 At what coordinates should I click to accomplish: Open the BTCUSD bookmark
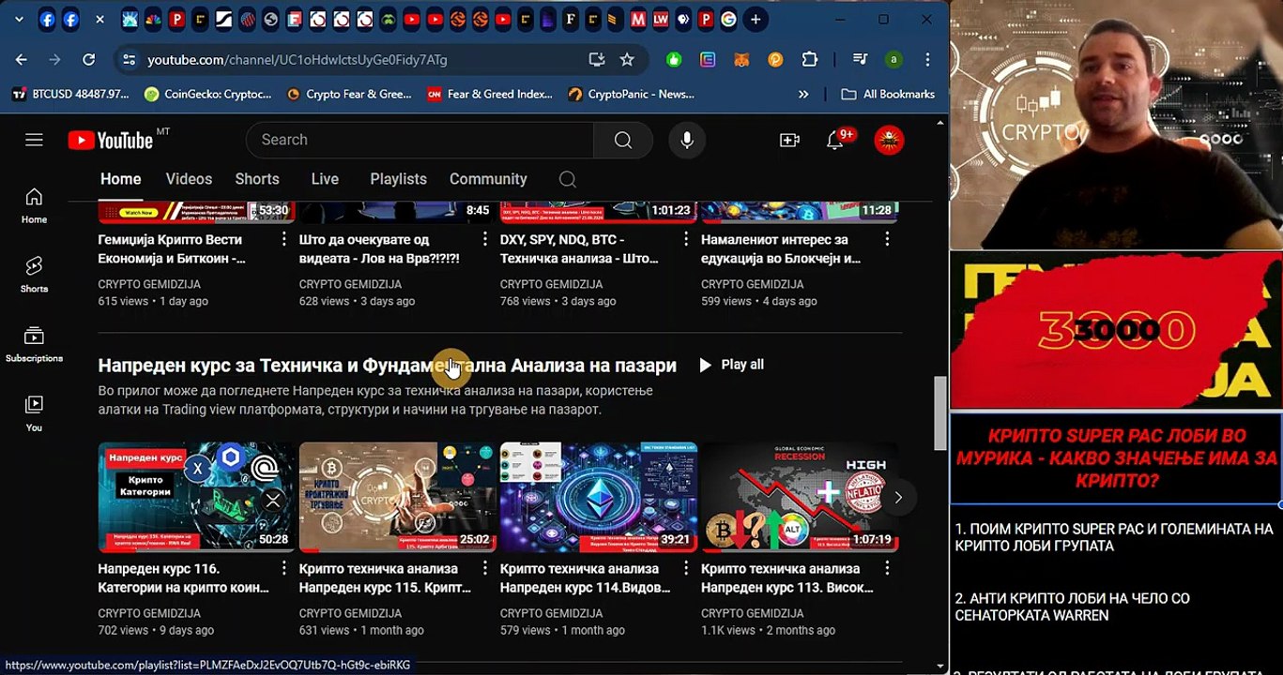(x=69, y=94)
